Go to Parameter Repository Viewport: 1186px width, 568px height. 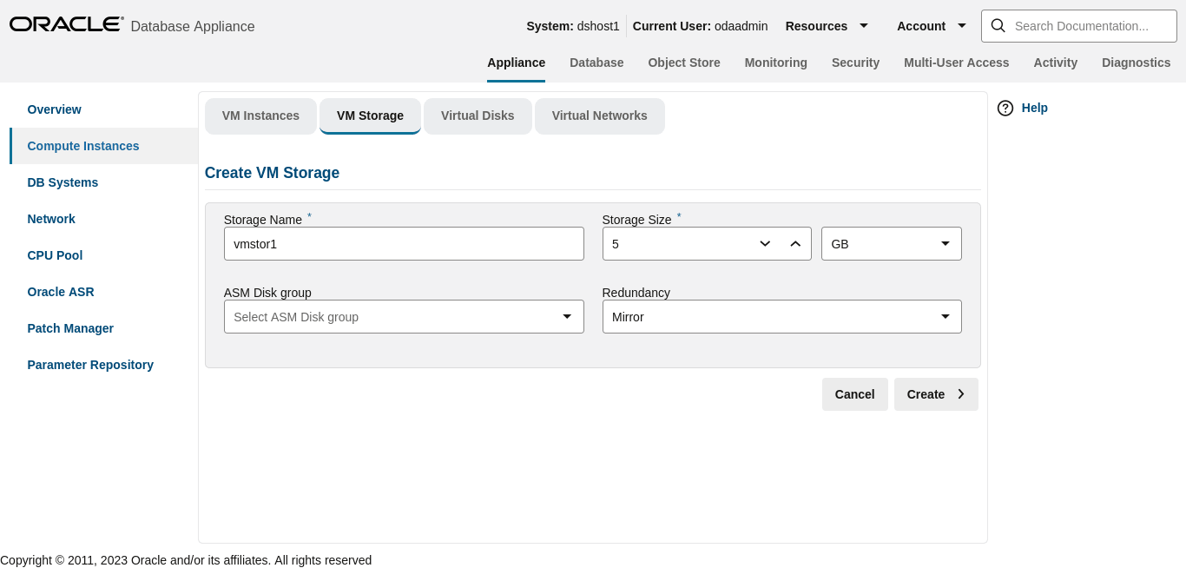pos(89,364)
